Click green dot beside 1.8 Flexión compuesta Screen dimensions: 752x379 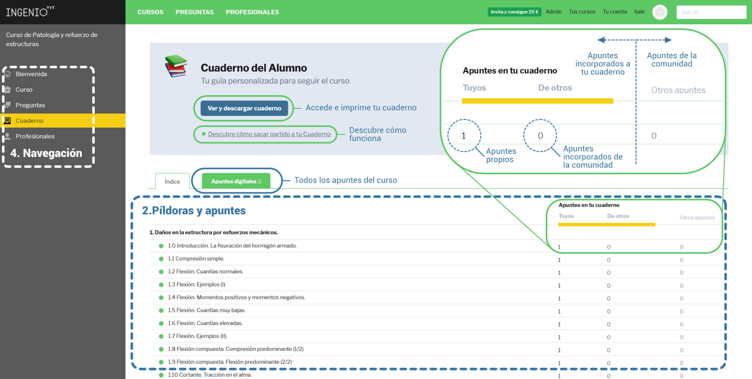click(161, 349)
